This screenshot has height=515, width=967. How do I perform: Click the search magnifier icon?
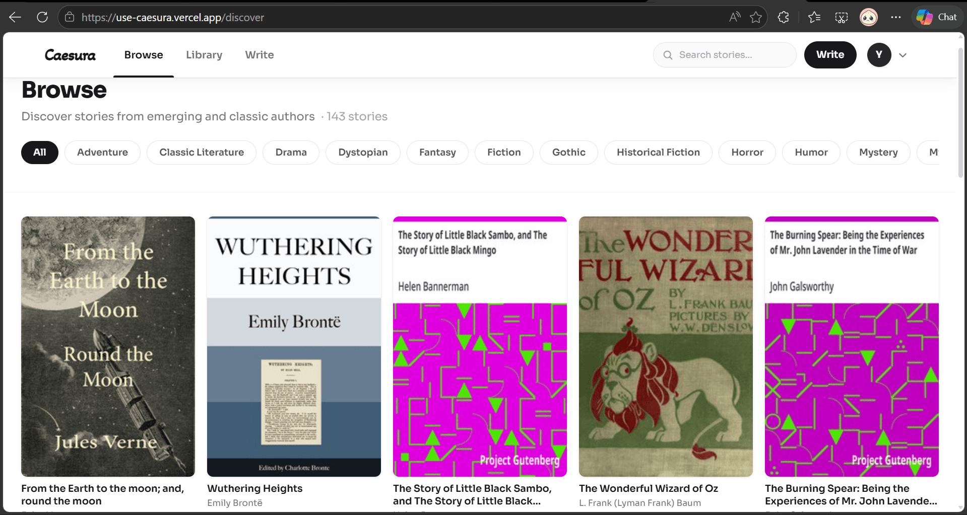click(x=668, y=55)
